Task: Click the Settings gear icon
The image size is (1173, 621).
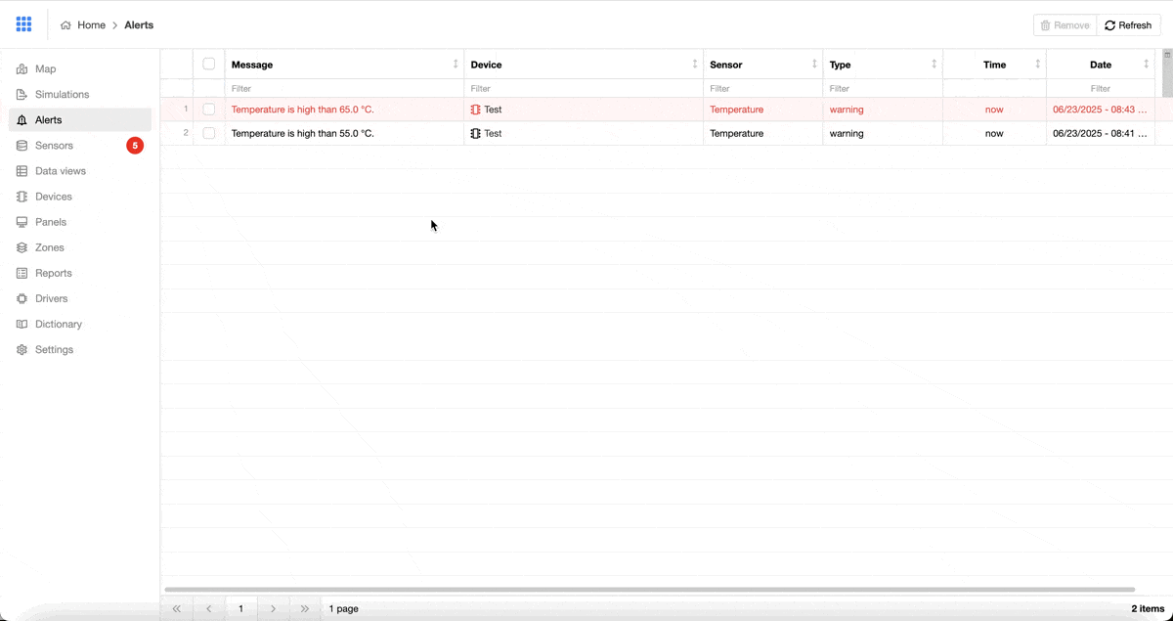Action: coord(22,349)
